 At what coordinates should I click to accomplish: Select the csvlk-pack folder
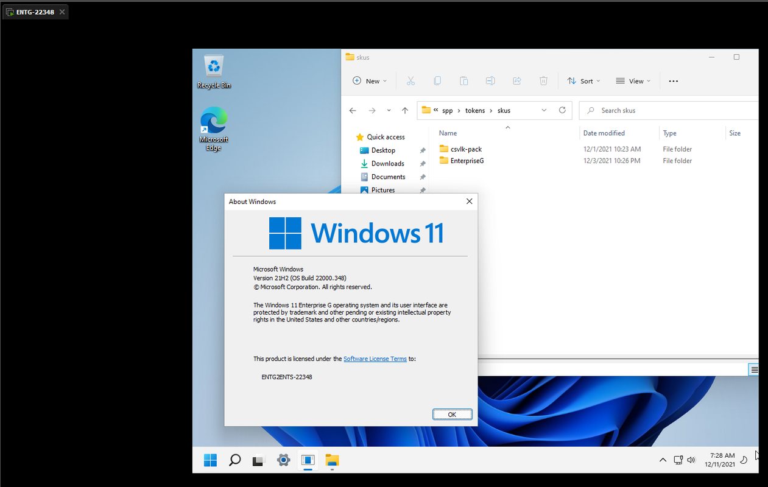coord(466,149)
